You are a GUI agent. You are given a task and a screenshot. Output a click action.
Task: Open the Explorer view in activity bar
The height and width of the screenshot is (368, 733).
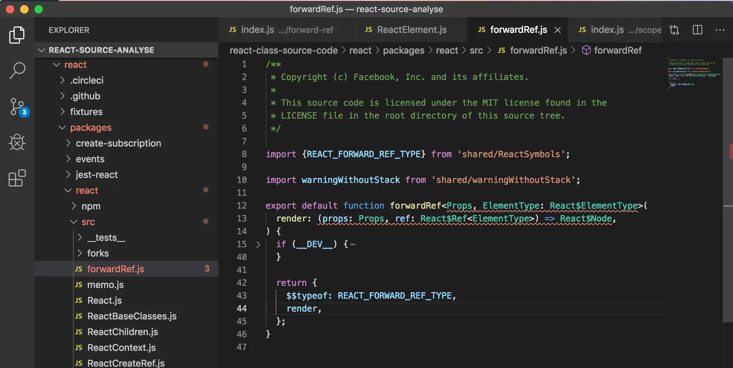point(17,35)
